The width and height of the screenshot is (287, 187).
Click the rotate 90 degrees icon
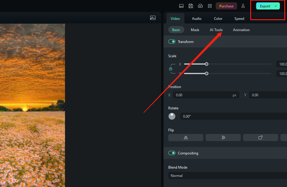point(260,137)
